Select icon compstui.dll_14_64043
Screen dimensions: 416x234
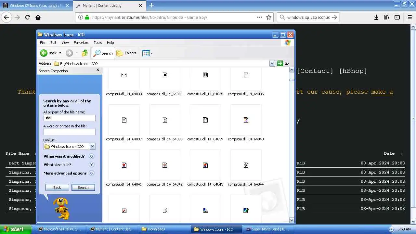click(205, 168)
